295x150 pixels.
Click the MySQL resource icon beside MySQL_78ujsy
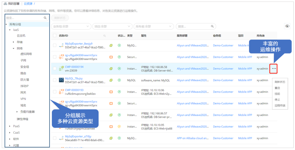coord(61,80)
